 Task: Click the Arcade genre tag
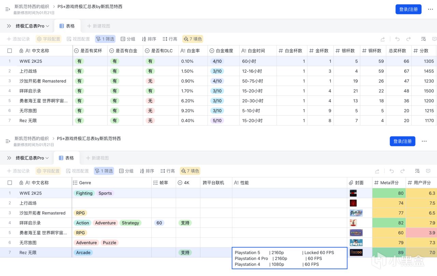(x=83, y=252)
